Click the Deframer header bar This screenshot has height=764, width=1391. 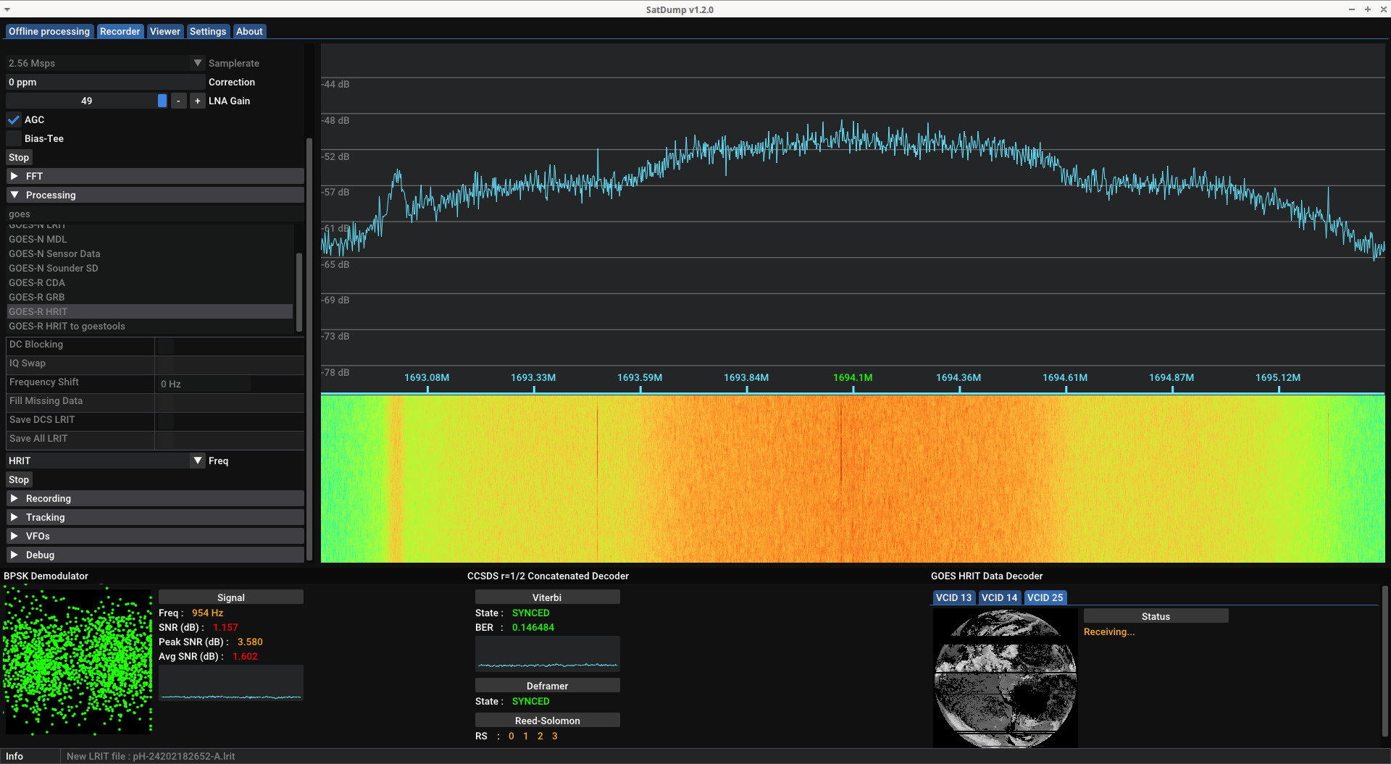coord(548,686)
